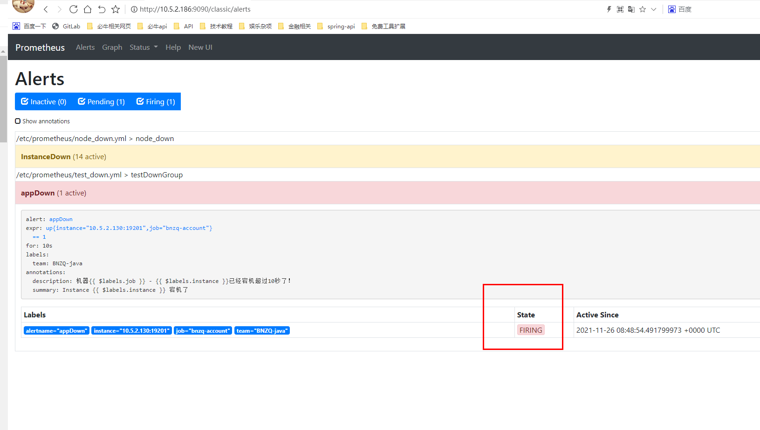Enable Show annotations checkbox

point(18,121)
